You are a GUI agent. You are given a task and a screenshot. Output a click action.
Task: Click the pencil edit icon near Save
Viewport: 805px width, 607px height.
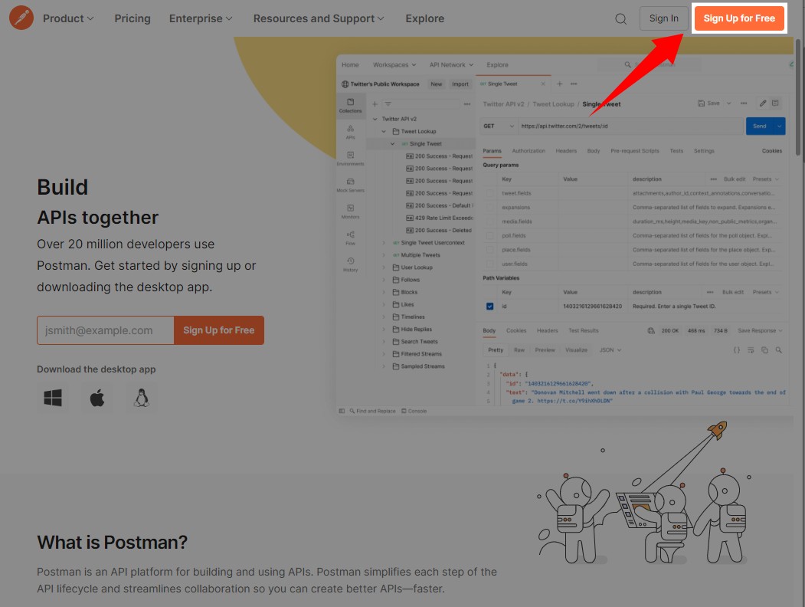point(763,103)
